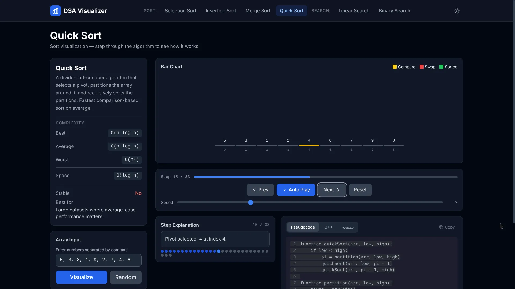Viewport: 515px width, 289px height.
Task: Click the Average complexity O(n log n) value
Action: (125, 146)
